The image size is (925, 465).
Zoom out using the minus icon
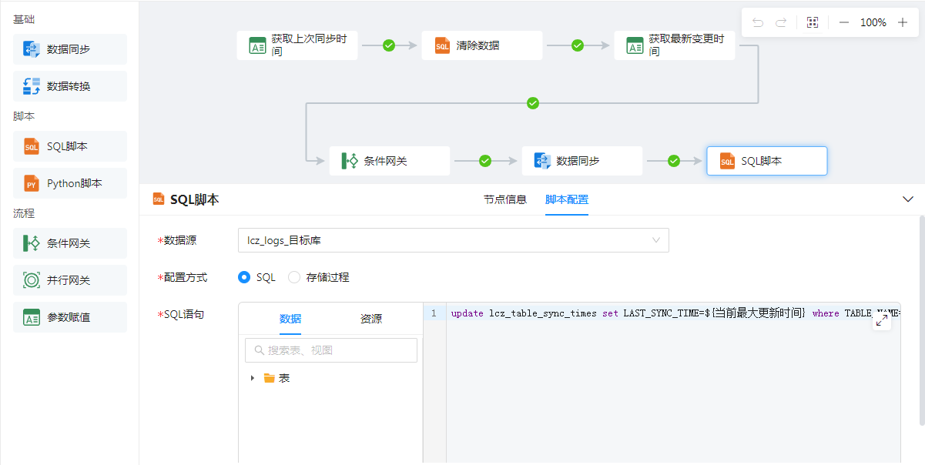pos(844,22)
